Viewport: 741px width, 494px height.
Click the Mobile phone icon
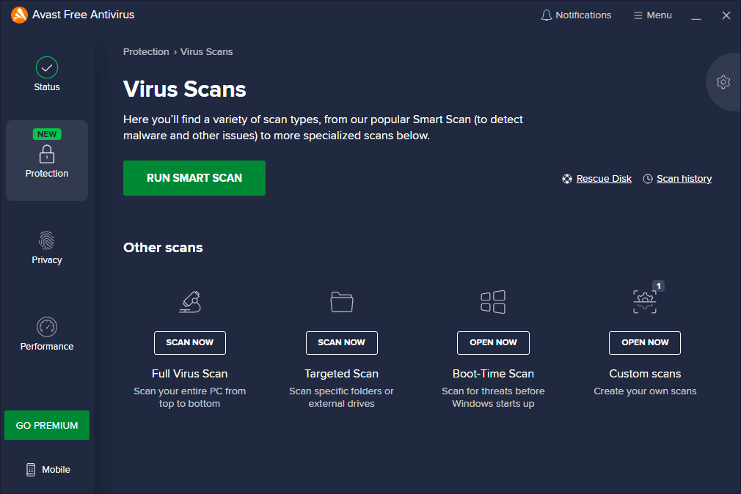[30, 469]
